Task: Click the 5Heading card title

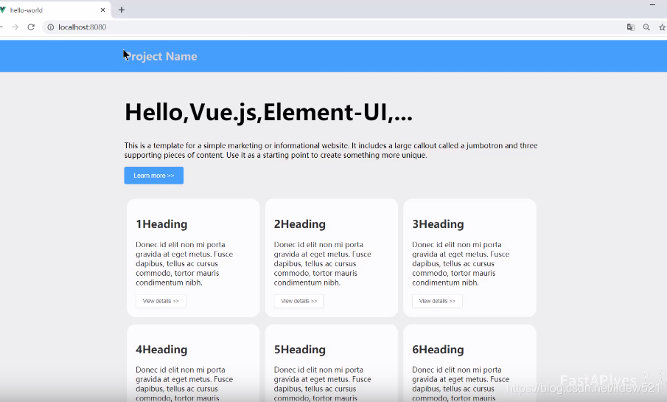Action: point(300,350)
